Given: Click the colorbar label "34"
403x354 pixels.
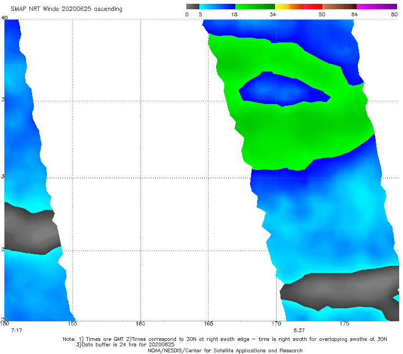Looking at the screenshot, I should pyautogui.click(x=273, y=15).
